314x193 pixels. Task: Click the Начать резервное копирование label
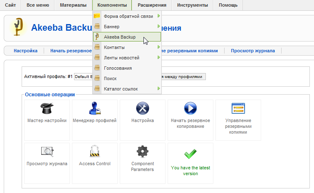tap(190, 123)
